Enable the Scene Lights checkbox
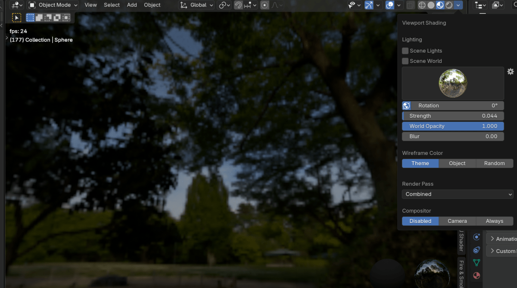Screen dimensions: 517x288 (405, 51)
